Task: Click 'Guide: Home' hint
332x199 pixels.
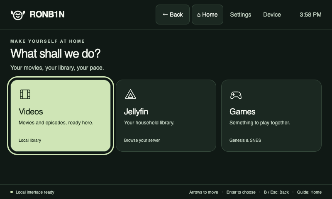Action: pyautogui.click(x=309, y=192)
